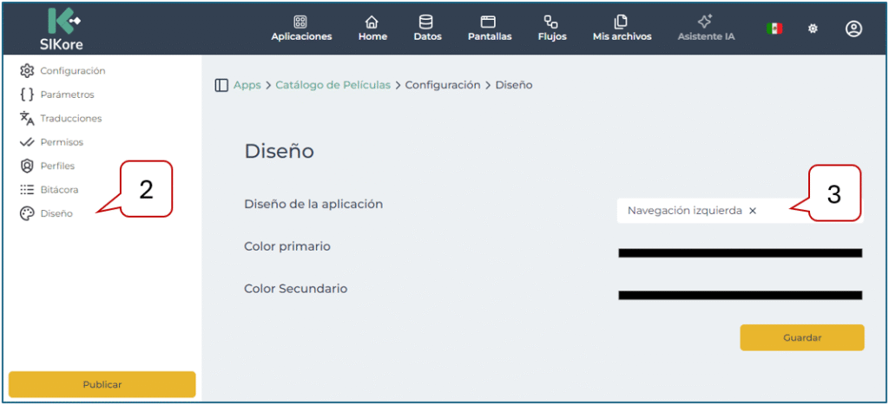Viewport: 889px width, 405px height.
Task: Open Catálogo de Películas breadcrumb link
Action: [x=333, y=85]
